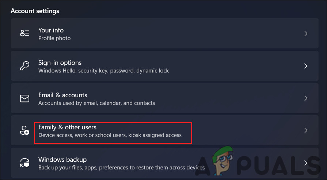Click the Windows backup sync icon

(24, 163)
